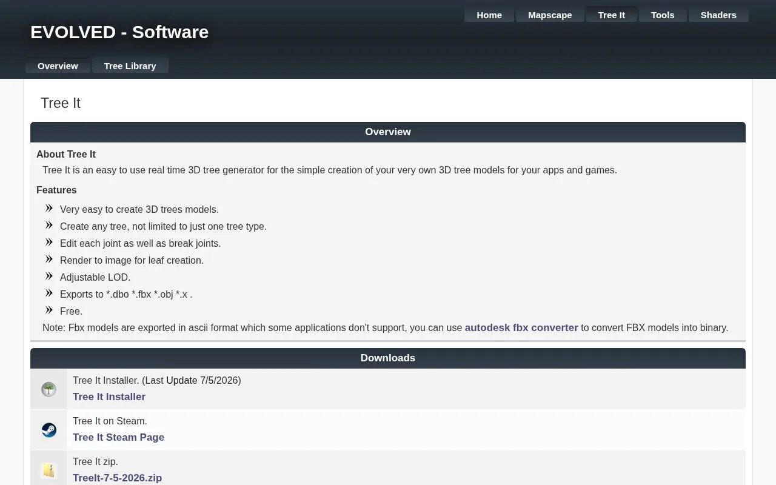Click the 'Tree It zip.' text
Viewport: 776px width, 485px height.
pos(95,461)
